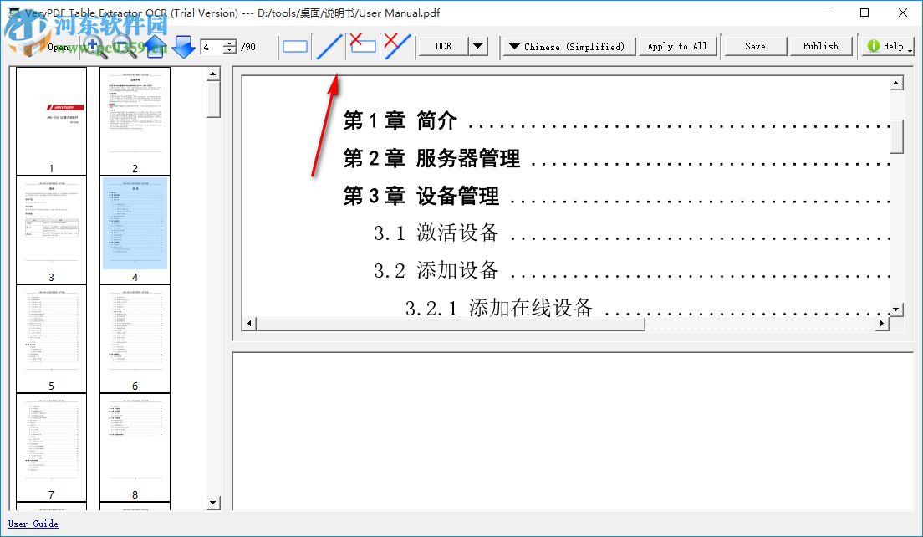923x537 pixels.
Task: Select the delete line tool
Action: [x=395, y=47]
